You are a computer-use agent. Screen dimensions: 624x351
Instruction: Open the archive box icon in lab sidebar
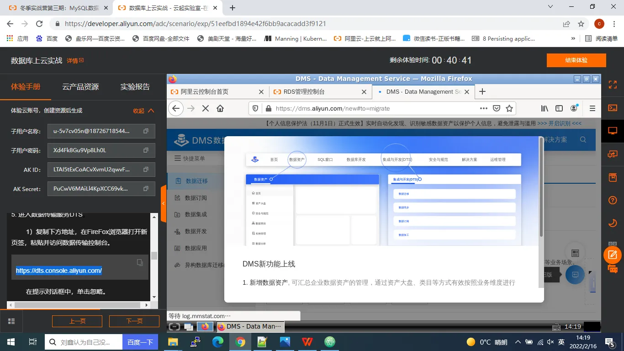pos(613,177)
